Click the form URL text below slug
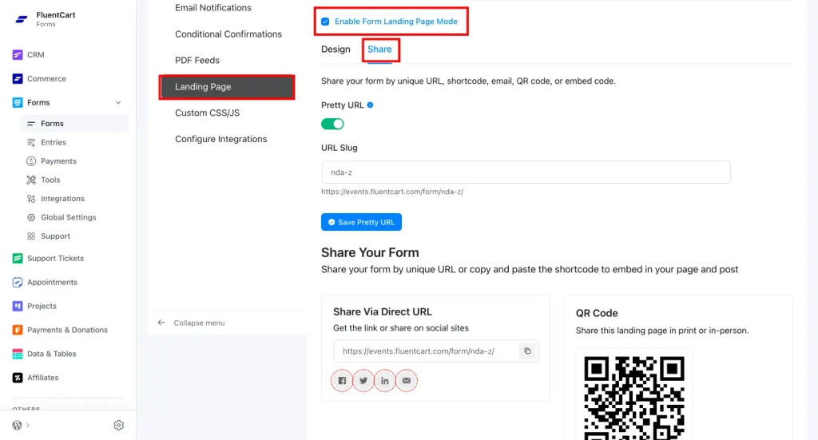 (392, 192)
